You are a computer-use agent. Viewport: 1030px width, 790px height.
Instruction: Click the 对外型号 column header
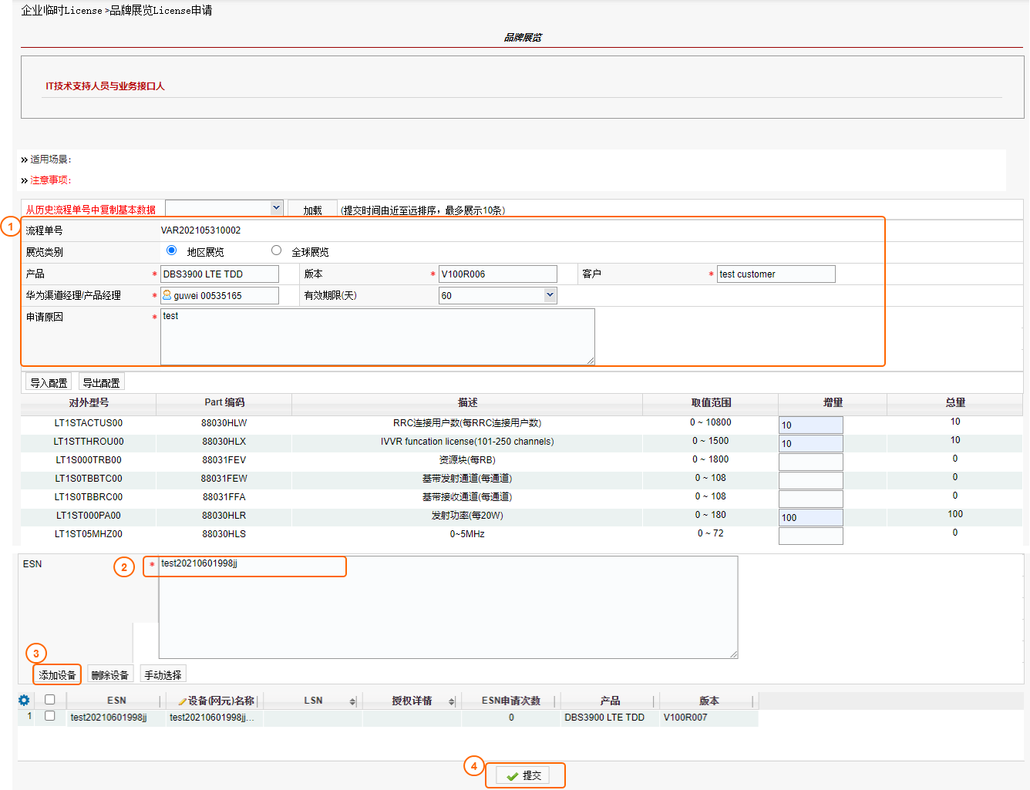point(89,402)
